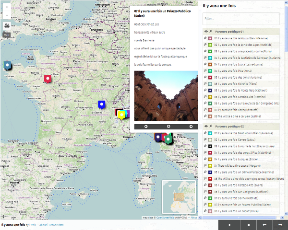This screenshot has height=230, width=288.
Task: Open '07 Il y aura une fois Sienne (Mathilde)'
Action: point(236,198)
